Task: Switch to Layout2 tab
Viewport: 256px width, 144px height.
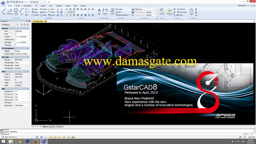Action: click(x=60, y=126)
